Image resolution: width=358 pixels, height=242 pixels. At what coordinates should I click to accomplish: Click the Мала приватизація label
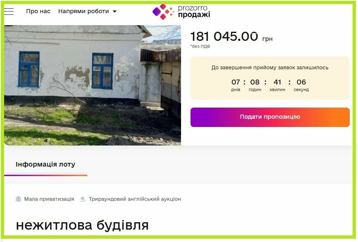click(49, 199)
